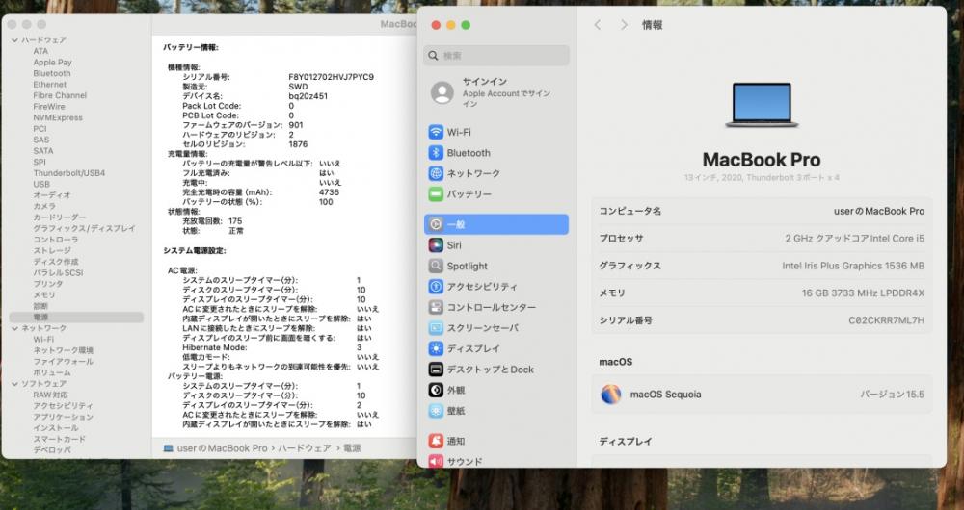Collapse the ソフトウェア tree section

pyautogui.click(x=14, y=384)
